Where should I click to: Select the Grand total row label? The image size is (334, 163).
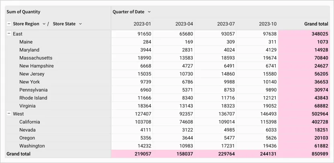18,154
